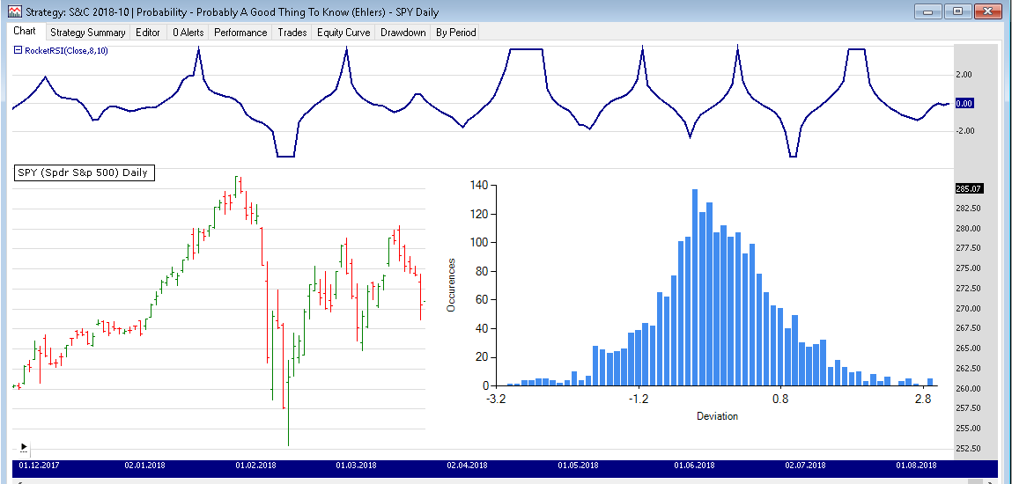Open the Trades tab
Viewport: 1012px width, 484px height.
coord(292,33)
